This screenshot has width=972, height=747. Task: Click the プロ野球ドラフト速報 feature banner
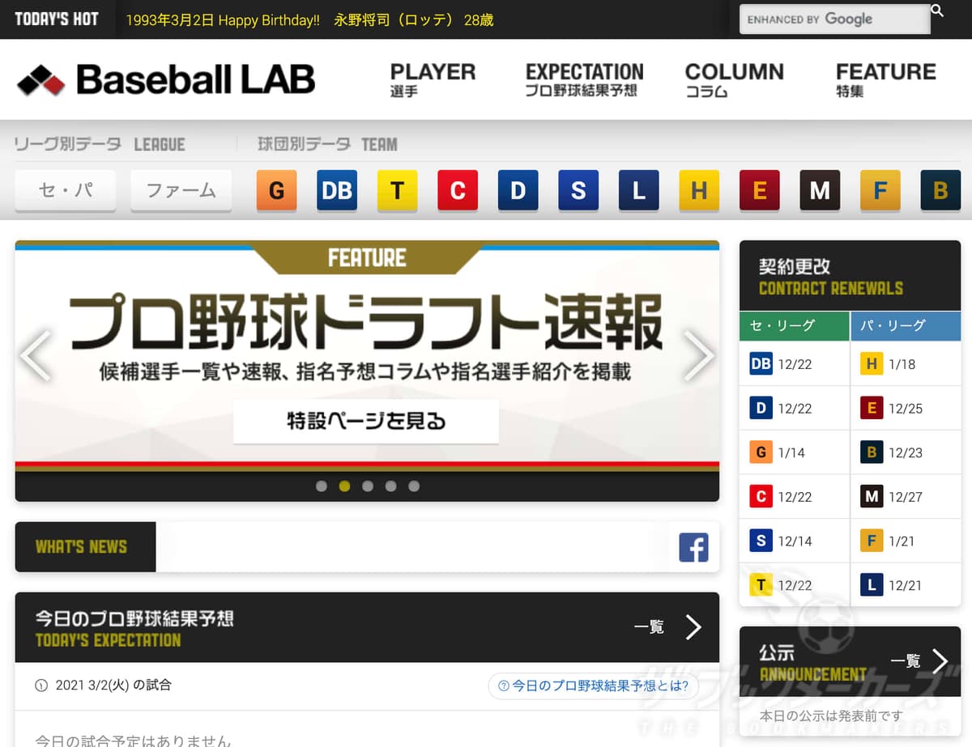pyautogui.click(x=367, y=356)
